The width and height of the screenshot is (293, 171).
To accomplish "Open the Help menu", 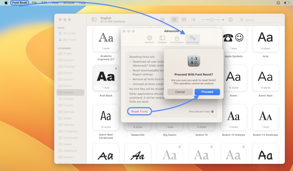I will 82,3.
